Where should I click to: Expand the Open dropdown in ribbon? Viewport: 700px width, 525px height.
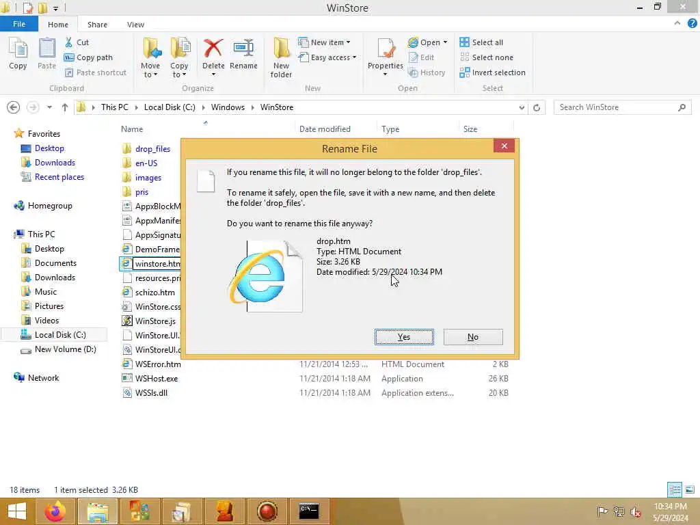click(x=427, y=42)
